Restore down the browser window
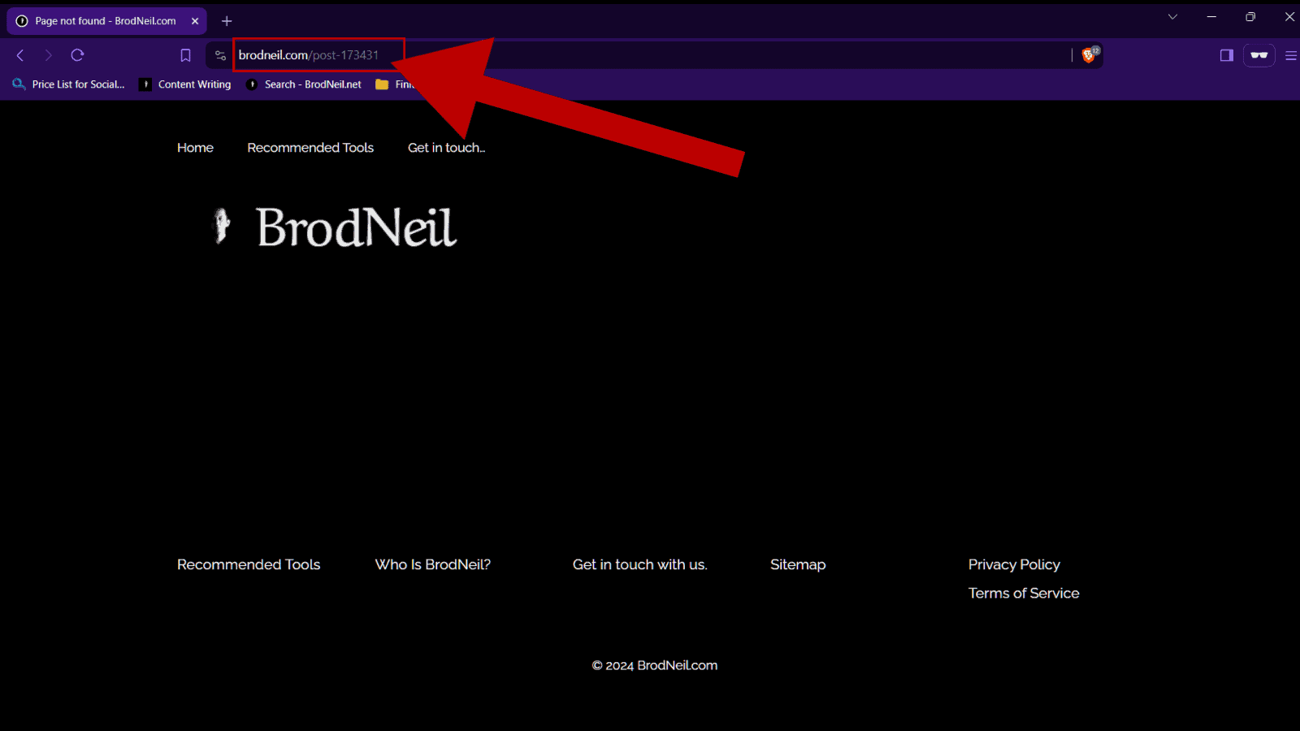Viewport: 1300px width, 731px height. click(x=1250, y=17)
